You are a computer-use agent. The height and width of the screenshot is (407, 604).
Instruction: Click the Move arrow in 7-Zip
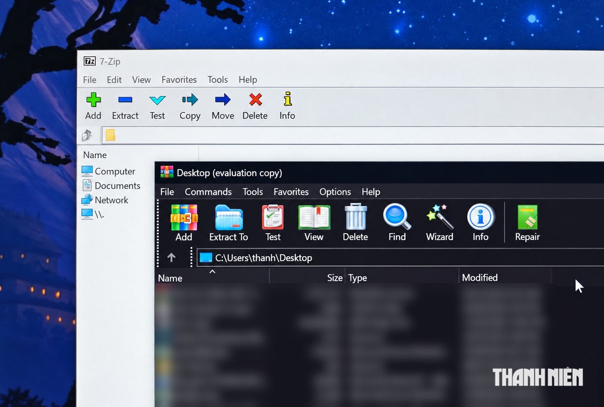[x=223, y=100]
